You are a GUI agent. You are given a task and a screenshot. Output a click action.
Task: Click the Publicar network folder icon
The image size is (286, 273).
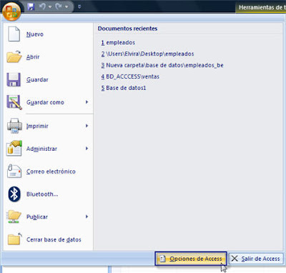(x=14, y=217)
